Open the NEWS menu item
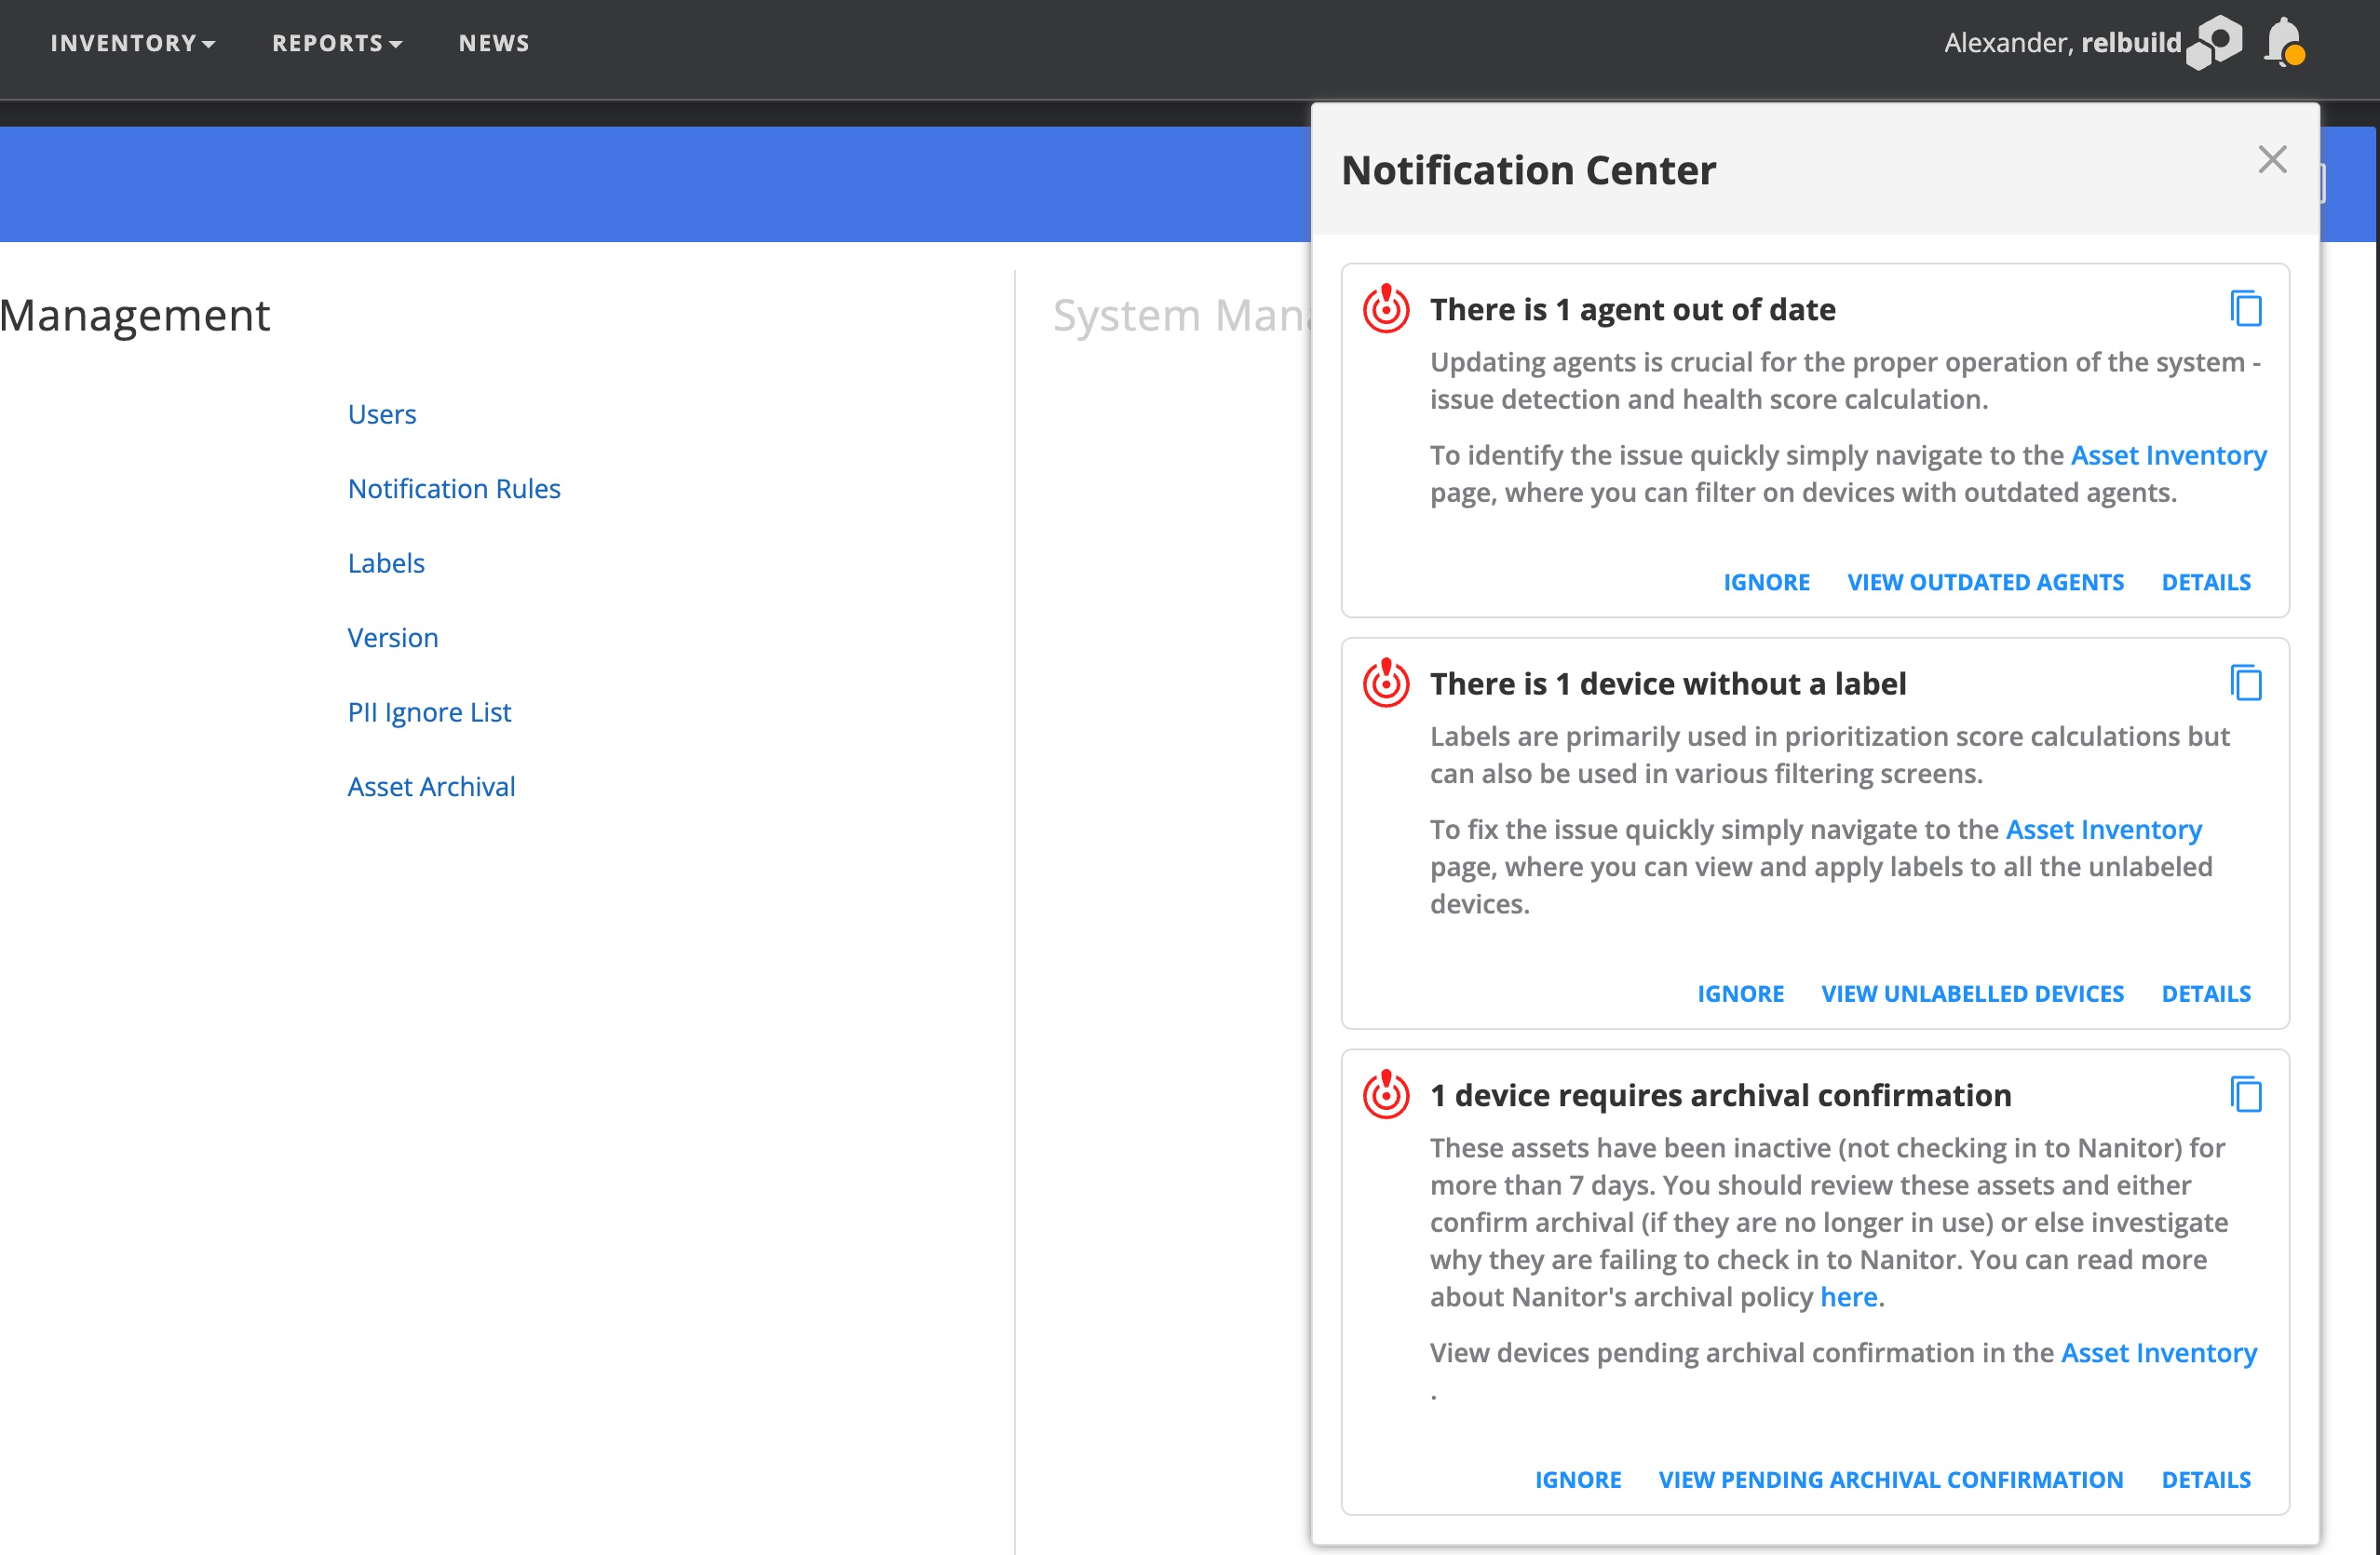Image resolution: width=2380 pixels, height=1555 pixels. [493, 42]
